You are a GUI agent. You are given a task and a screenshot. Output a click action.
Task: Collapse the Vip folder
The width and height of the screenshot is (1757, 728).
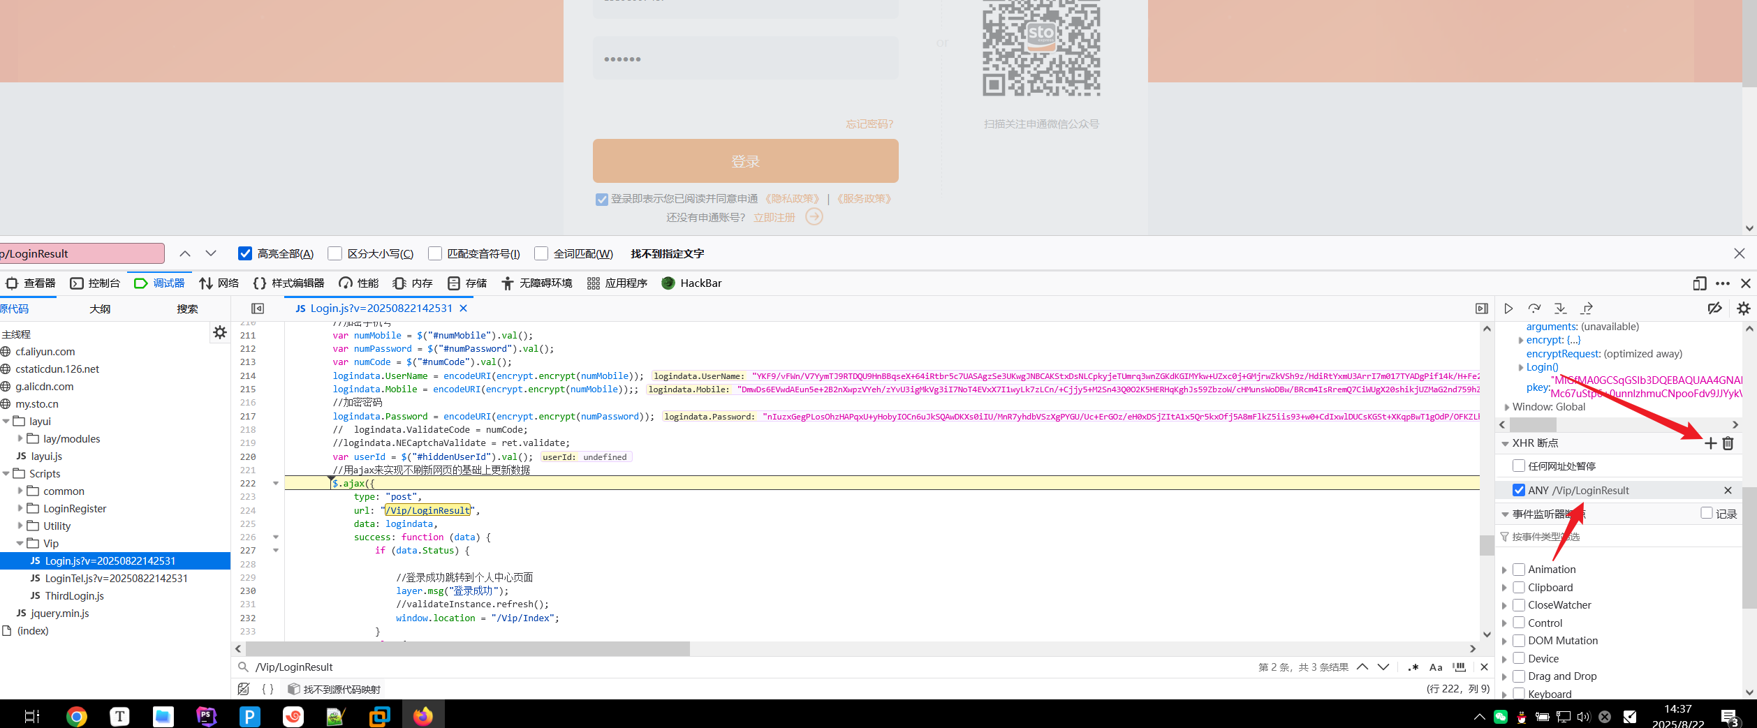click(20, 543)
